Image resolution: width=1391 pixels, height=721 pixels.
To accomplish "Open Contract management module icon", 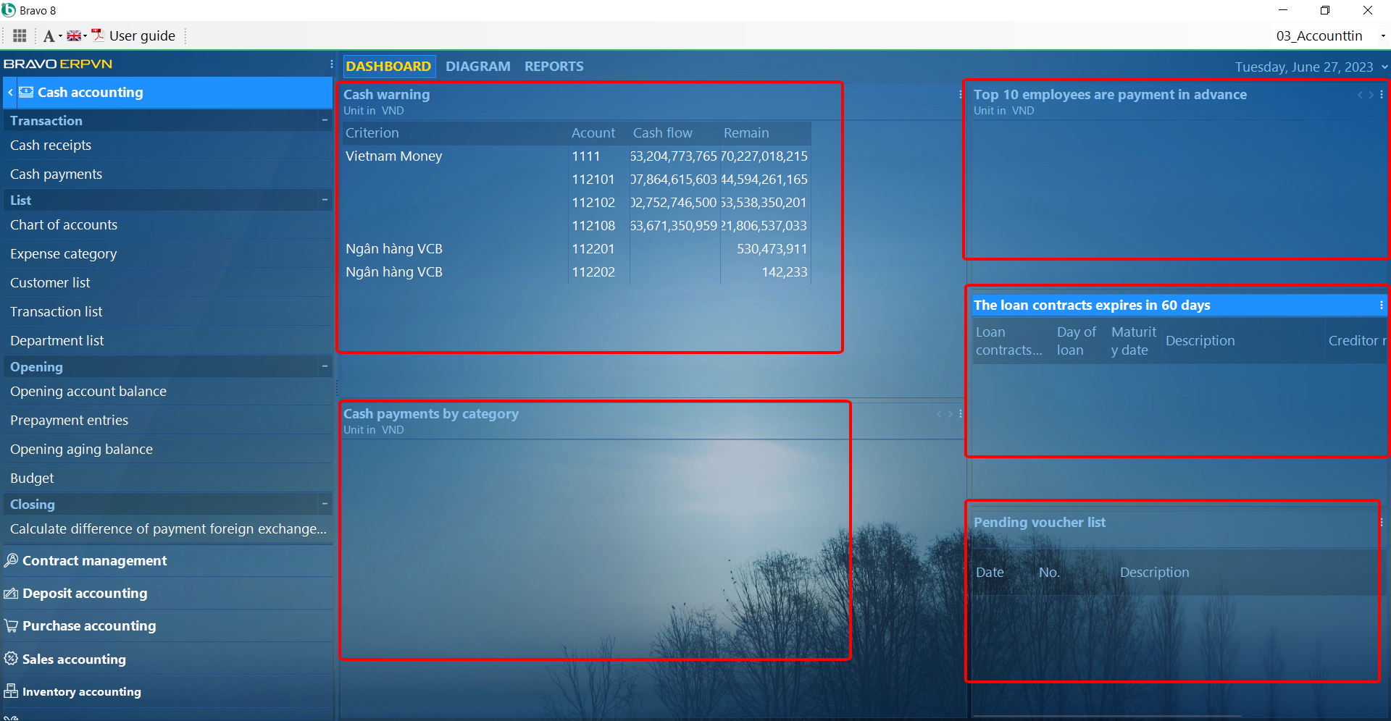I will (11, 560).
